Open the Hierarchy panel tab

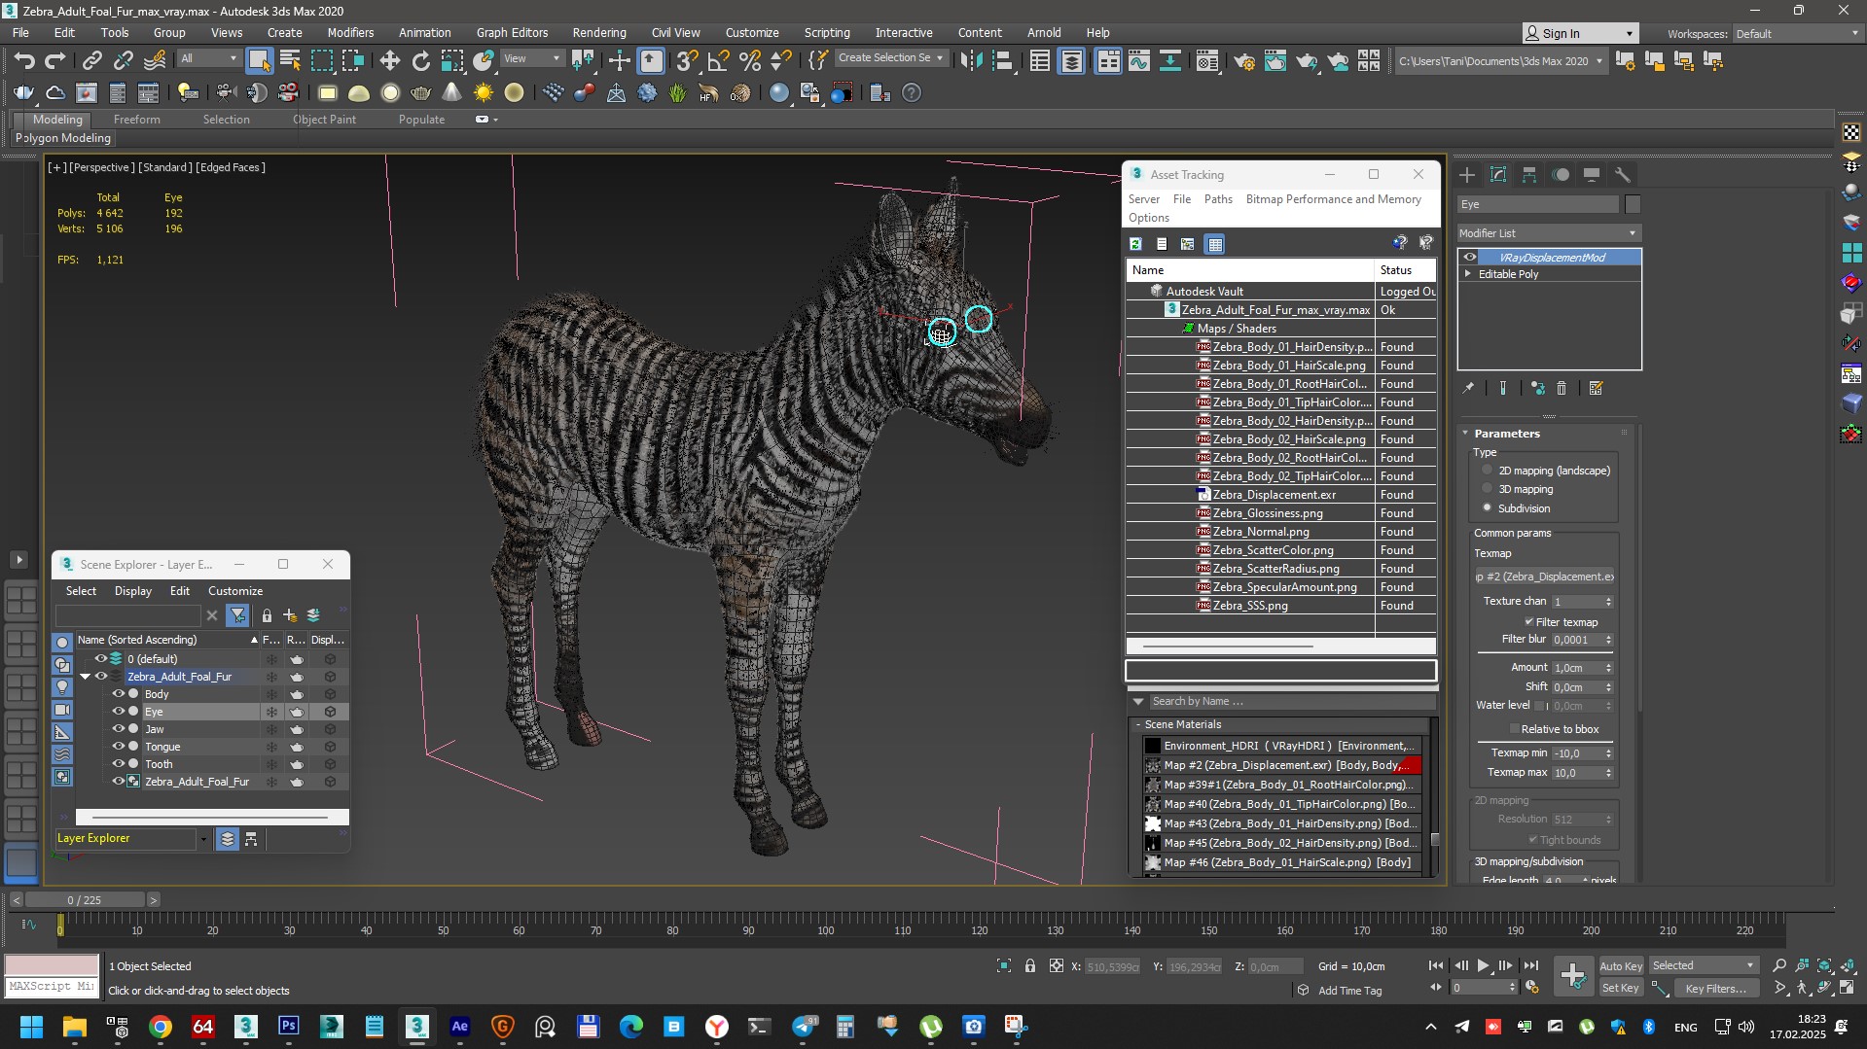[x=1529, y=175]
